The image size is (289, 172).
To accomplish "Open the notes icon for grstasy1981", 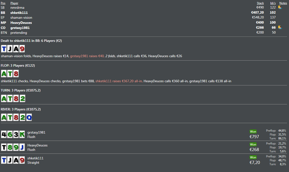I will (280, 28).
